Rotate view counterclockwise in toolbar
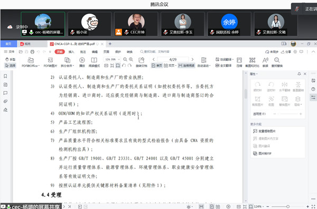317x209 pixels. (x=124, y=66)
